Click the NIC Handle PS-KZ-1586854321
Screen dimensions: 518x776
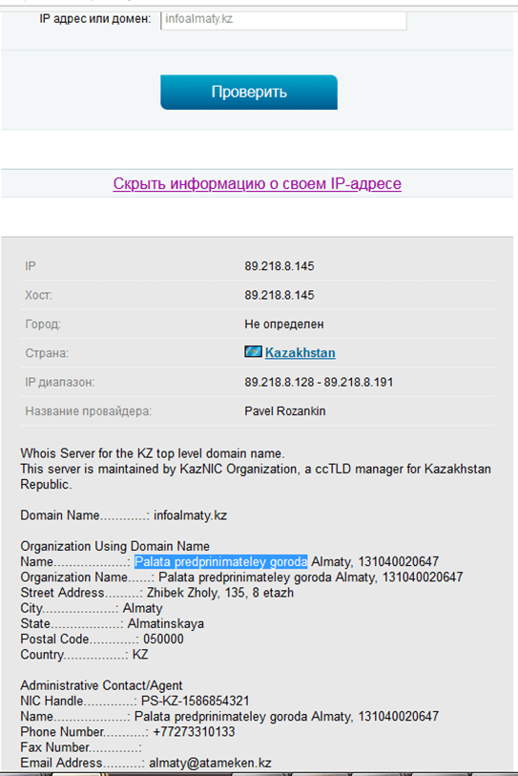(195, 701)
